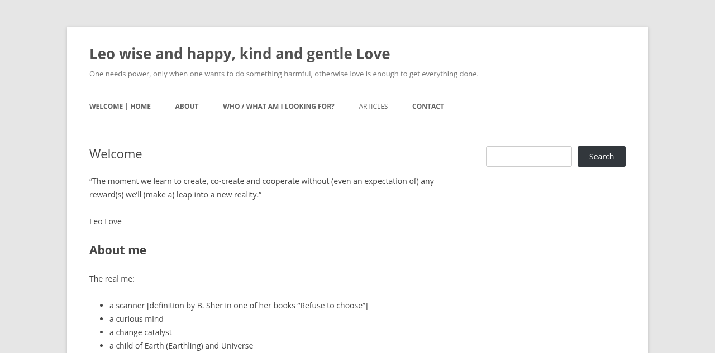
Task: Click the 'a change catalyst' list item
Action: click(x=141, y=332)
